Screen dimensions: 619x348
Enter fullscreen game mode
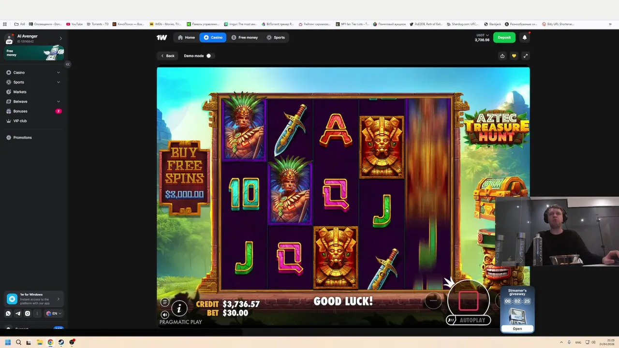click(526, 56)
